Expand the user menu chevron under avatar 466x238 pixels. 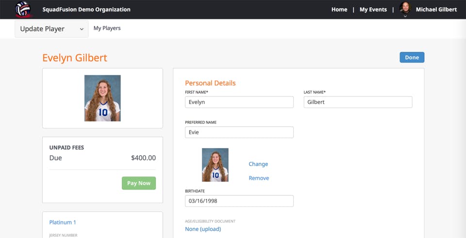coord(405,16)
